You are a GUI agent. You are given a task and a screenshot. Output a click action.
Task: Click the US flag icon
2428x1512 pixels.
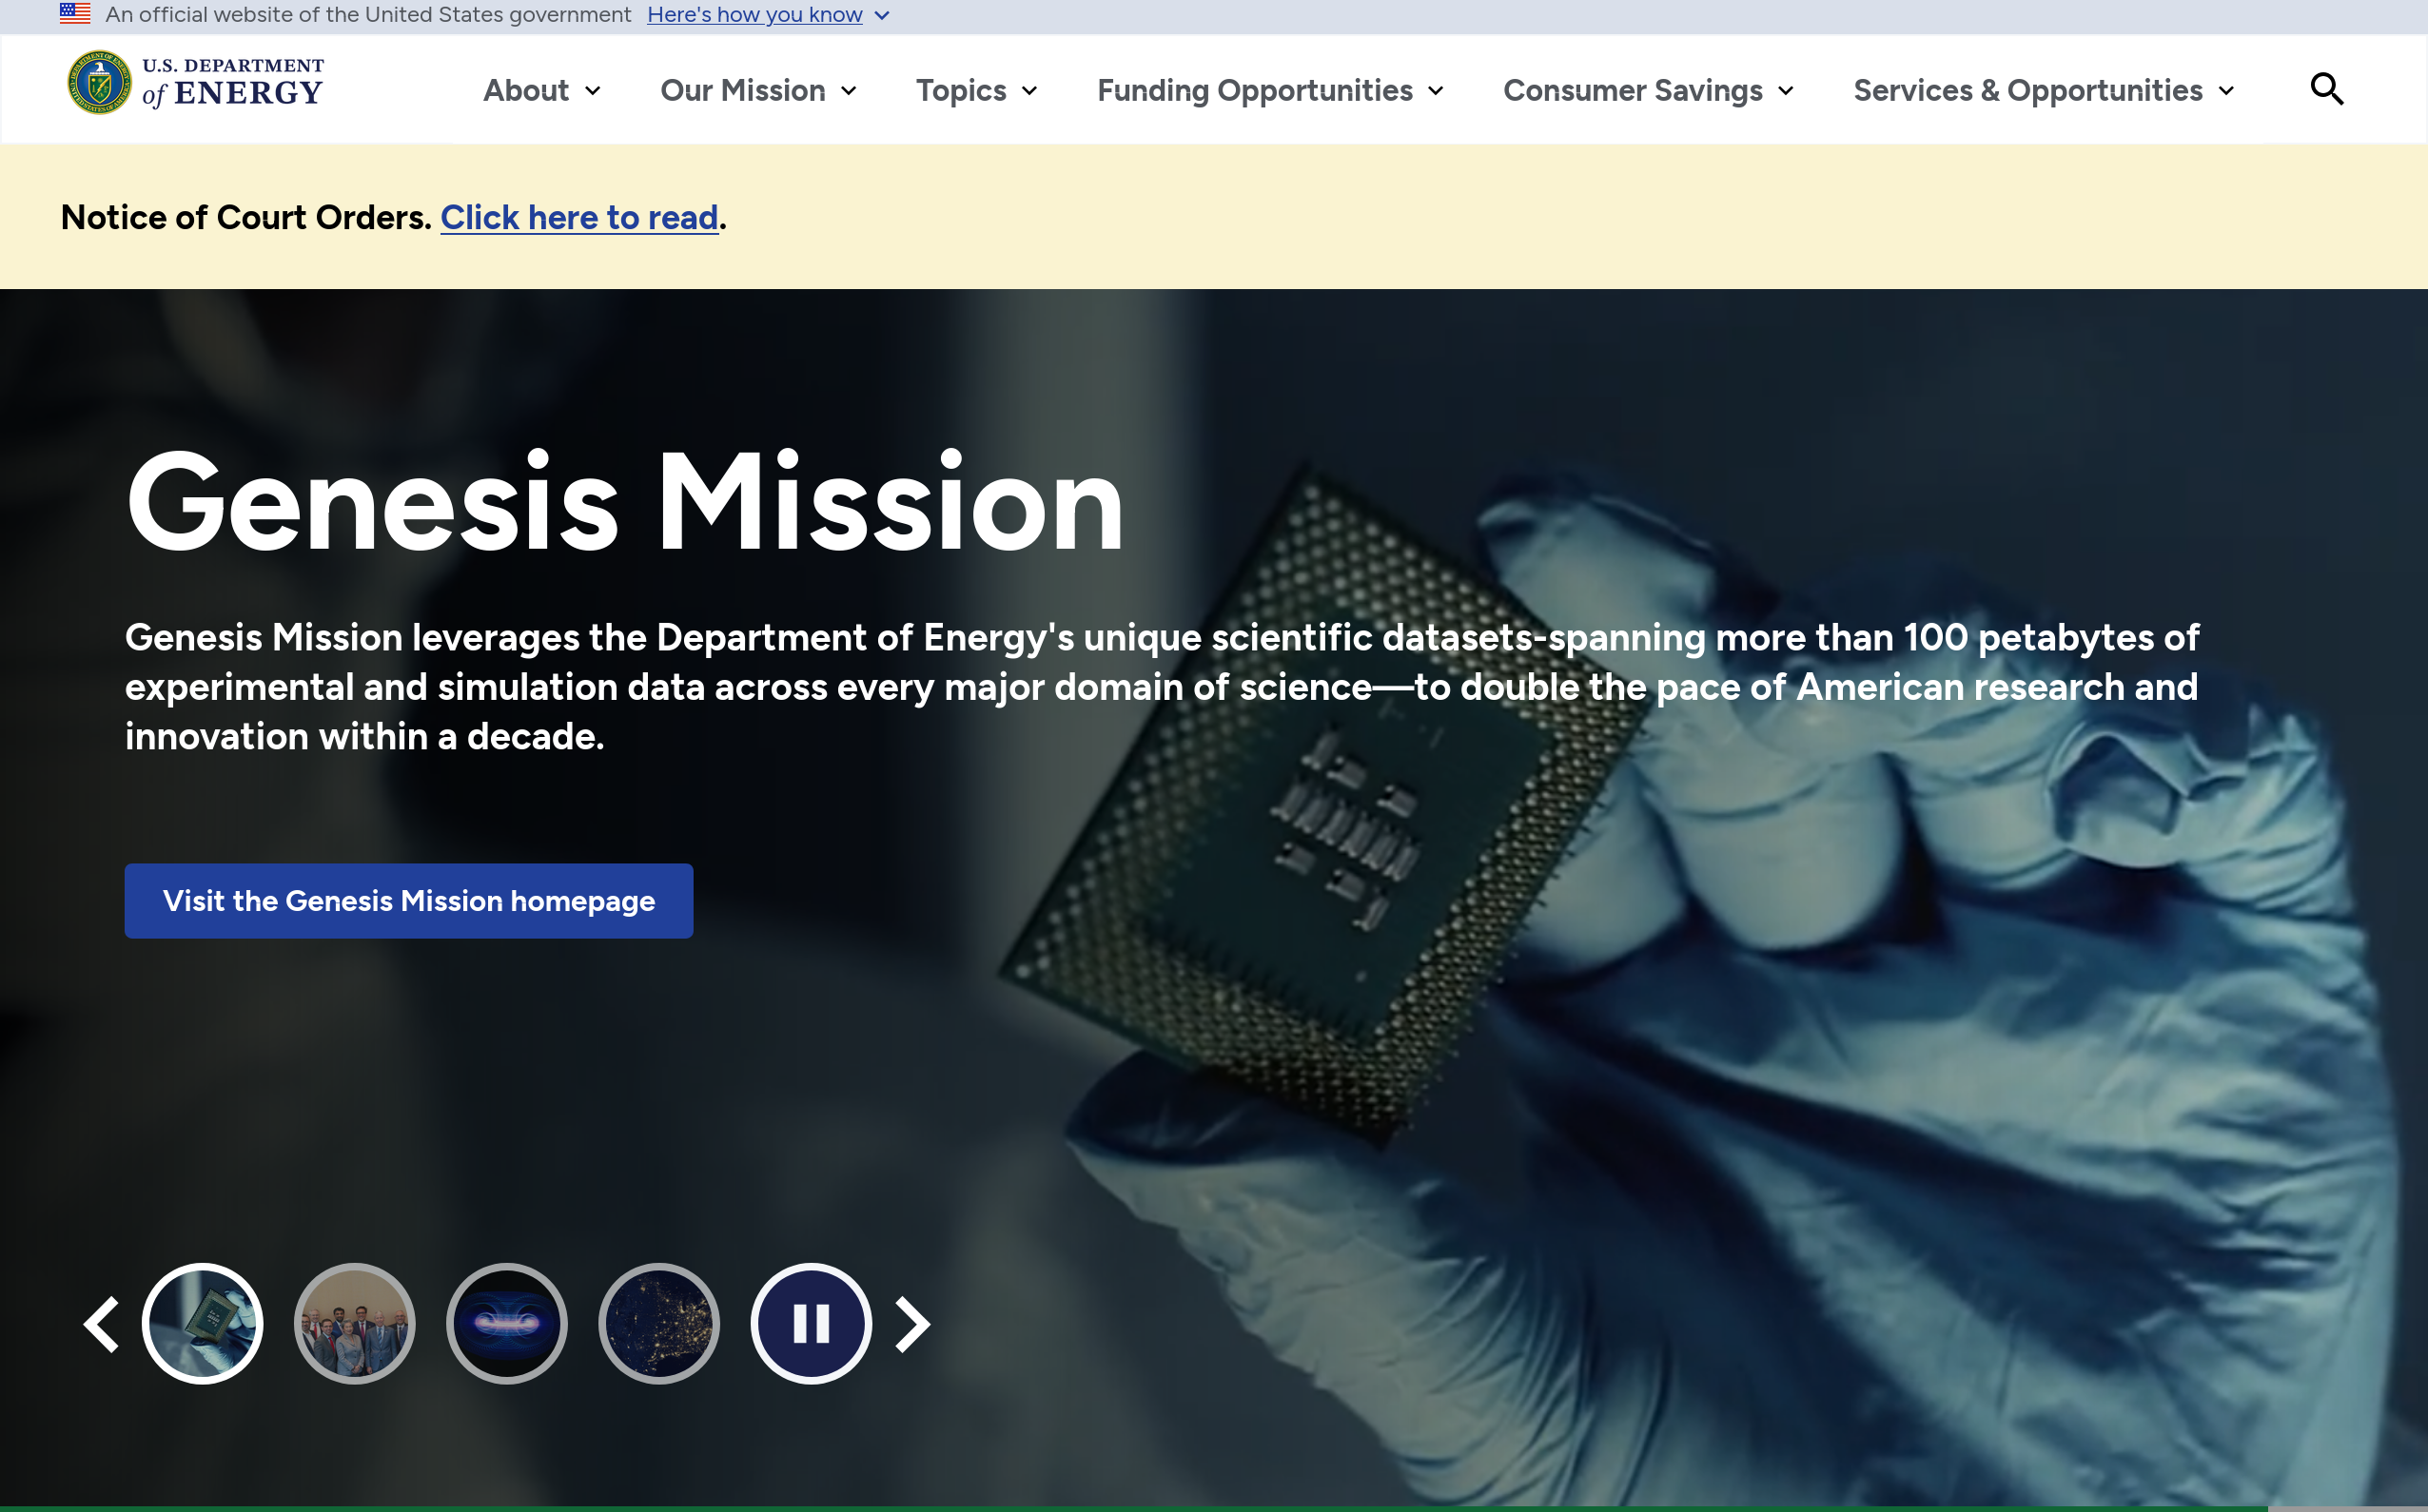point(75,14)
